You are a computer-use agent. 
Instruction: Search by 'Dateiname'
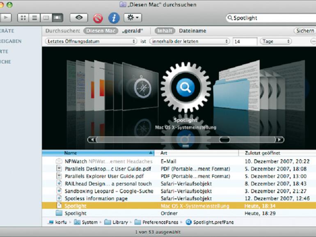pyautogui.click(x=192, y=31)
